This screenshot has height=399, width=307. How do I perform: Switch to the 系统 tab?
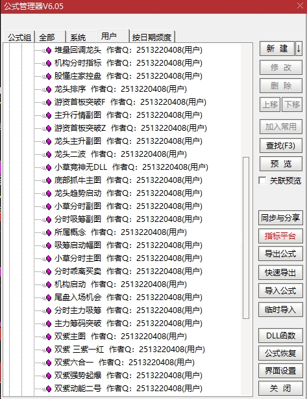click(x=78, y=37)
